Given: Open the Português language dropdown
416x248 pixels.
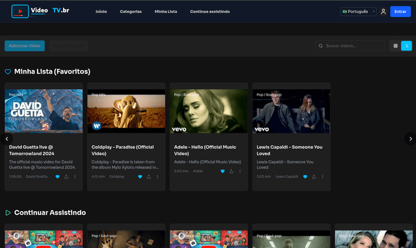Looking at the screenshot, I should point(358,12).
